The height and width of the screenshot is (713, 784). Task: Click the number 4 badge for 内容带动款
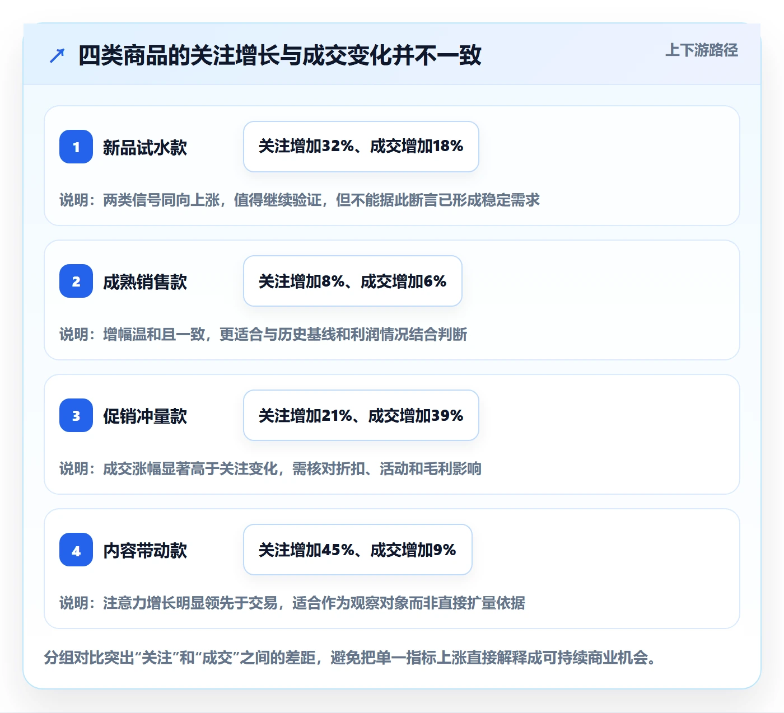coord(76,550)
